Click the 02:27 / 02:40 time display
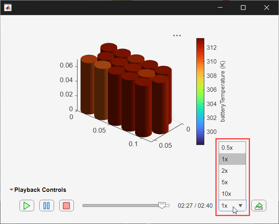Viewport: 279px width, 224px height. (x=195, y=206)
